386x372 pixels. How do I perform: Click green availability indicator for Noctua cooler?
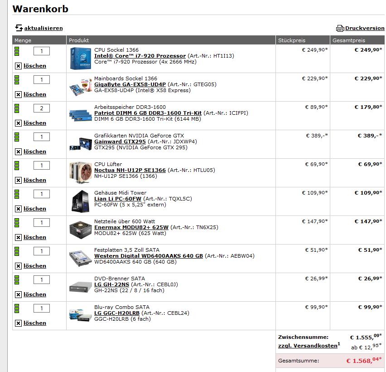[x=17, y=166]
